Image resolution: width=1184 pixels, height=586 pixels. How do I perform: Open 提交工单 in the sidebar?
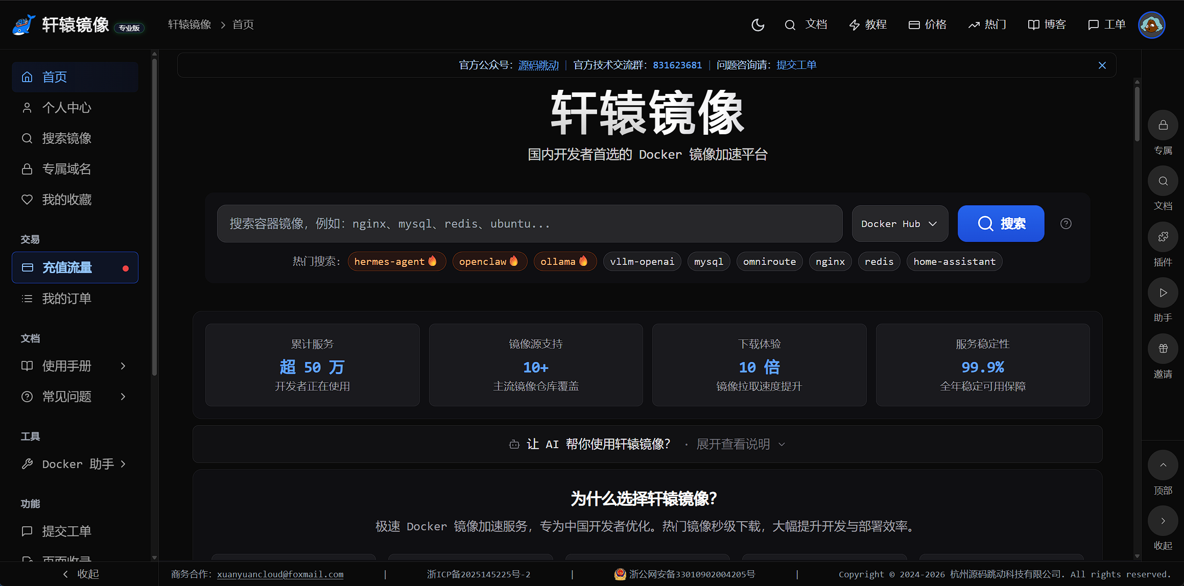pos(75,531)
